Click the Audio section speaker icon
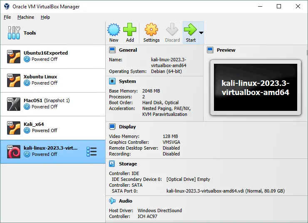This screenshot has height=223, width=308. pos(112,201)
